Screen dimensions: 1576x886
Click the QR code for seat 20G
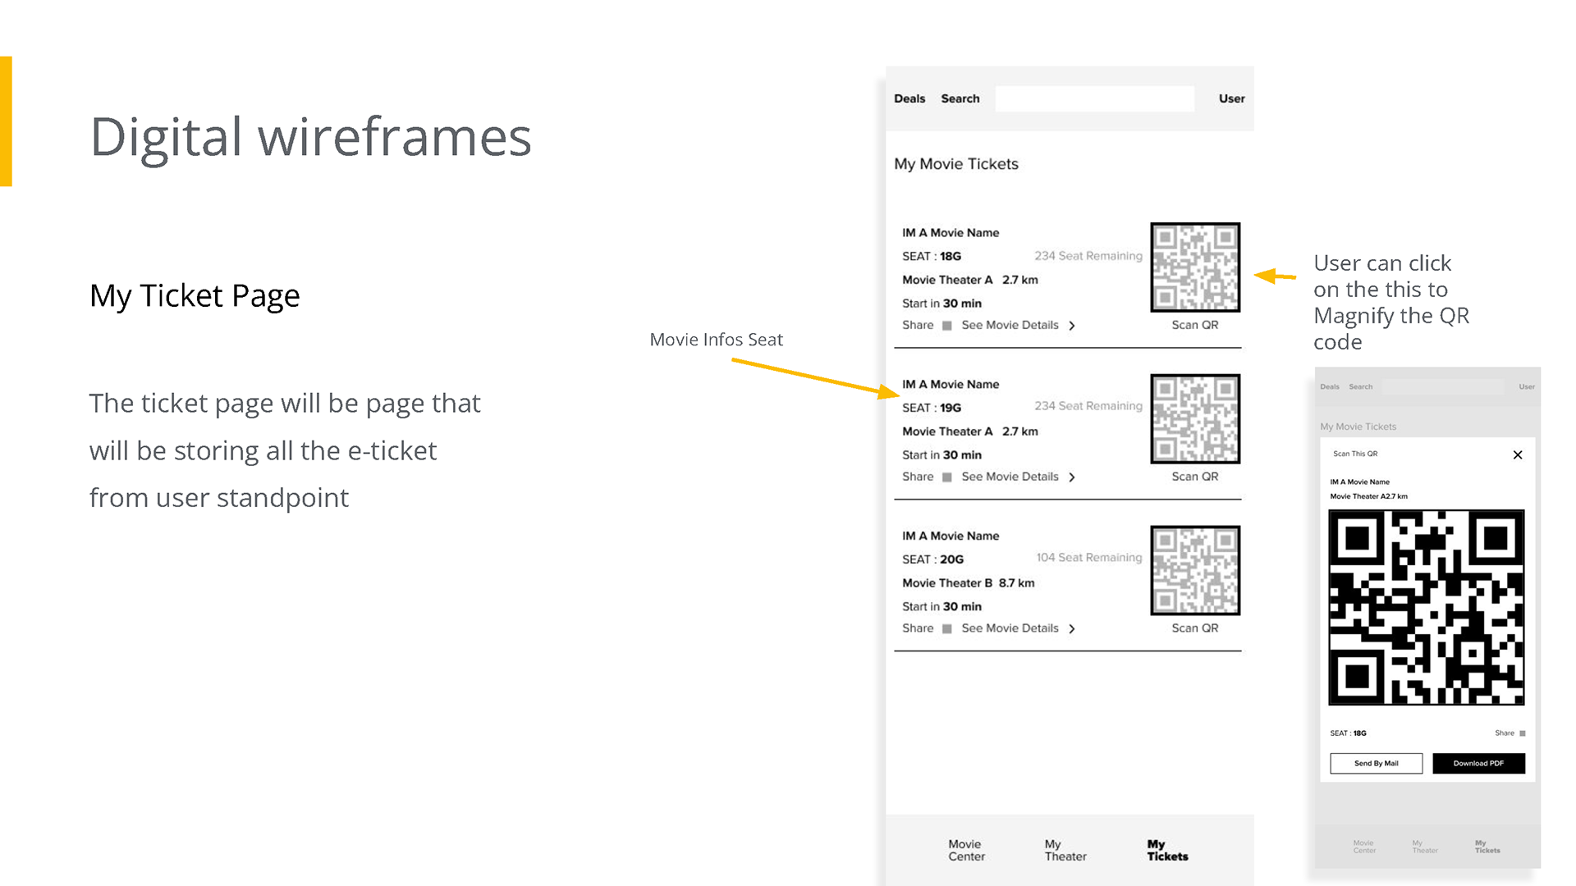1194,571
